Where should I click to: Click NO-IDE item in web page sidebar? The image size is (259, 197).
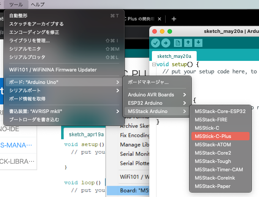click(9, 129)
